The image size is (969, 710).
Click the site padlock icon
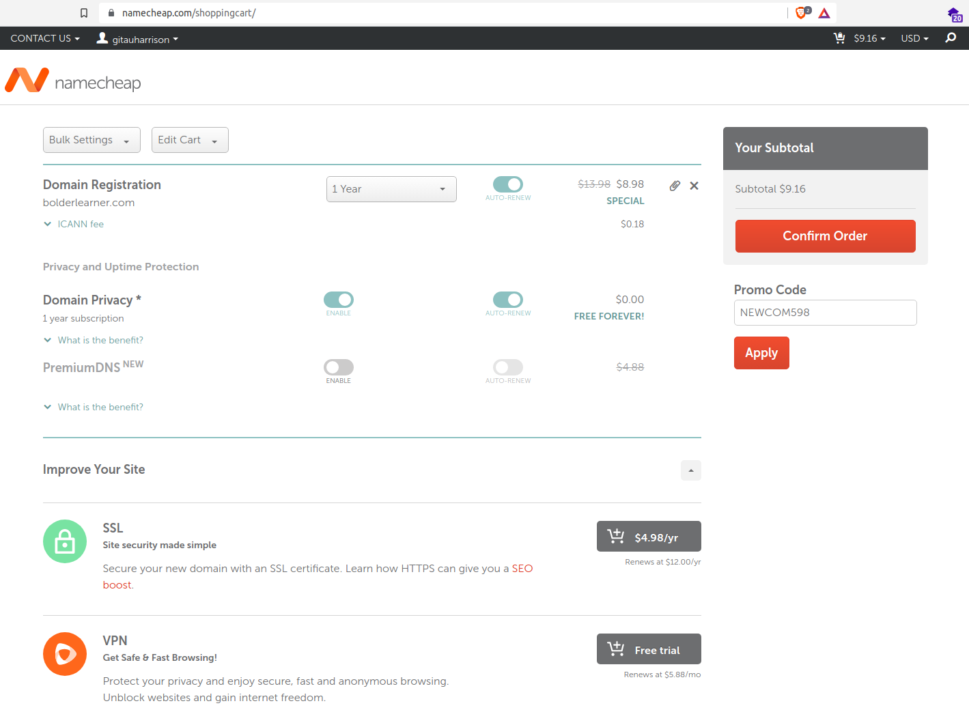111,13
